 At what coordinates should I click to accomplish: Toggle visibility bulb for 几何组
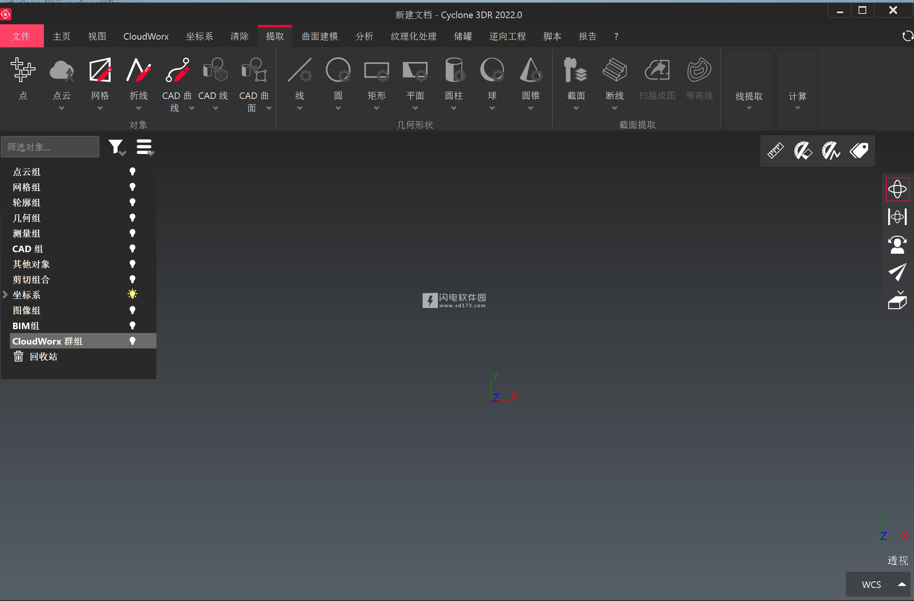click(132, 218)
